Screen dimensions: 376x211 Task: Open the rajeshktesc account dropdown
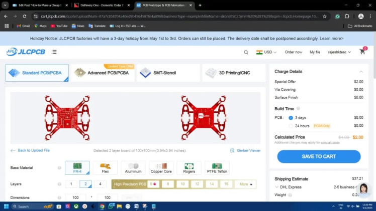[x=339, y=52]
